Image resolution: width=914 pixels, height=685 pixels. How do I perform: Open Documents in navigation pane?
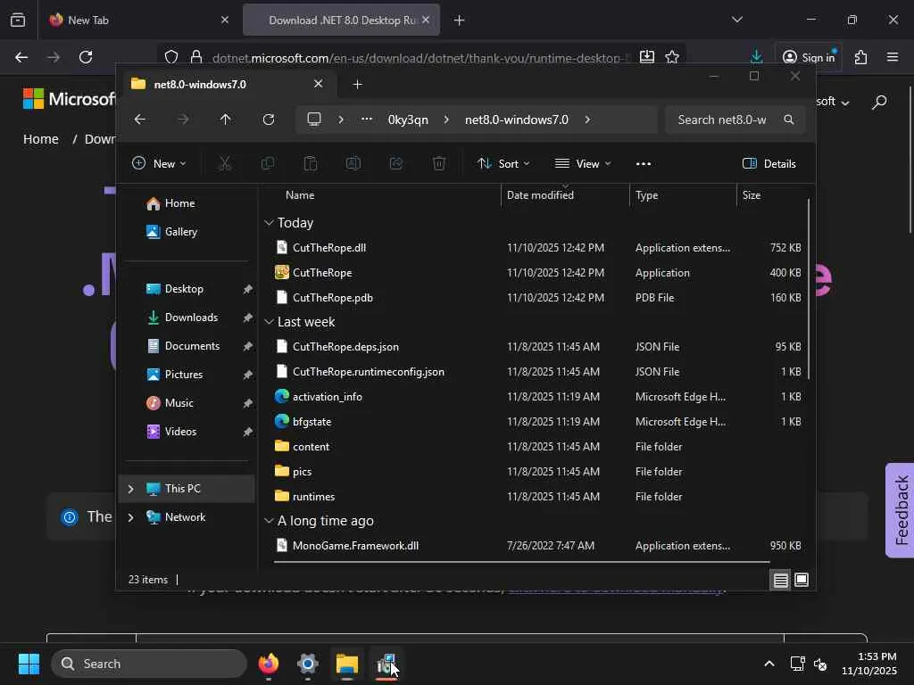pos(191,346)
